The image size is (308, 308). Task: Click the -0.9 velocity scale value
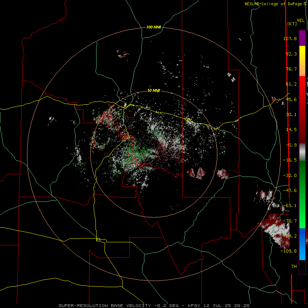pyautogui.click(x=291, y=145)
